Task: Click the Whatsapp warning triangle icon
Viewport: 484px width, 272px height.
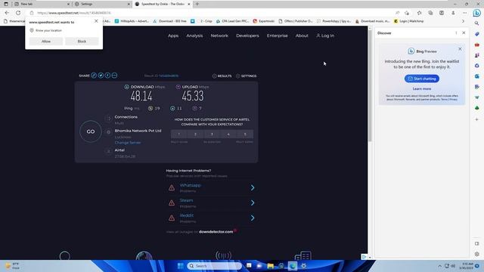Action: tap(172, 187)
